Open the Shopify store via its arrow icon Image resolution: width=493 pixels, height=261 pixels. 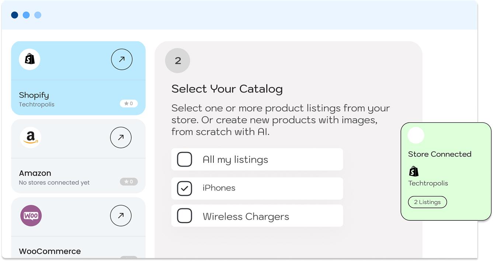[122, 59]
